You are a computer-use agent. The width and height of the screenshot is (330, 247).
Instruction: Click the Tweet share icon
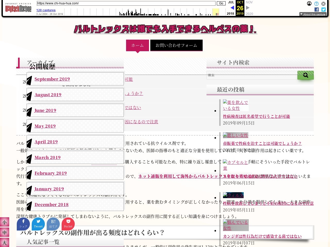coord(38,224)
